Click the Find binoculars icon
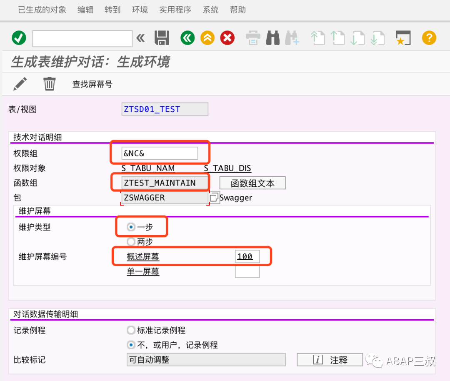 tap(273, 38)
